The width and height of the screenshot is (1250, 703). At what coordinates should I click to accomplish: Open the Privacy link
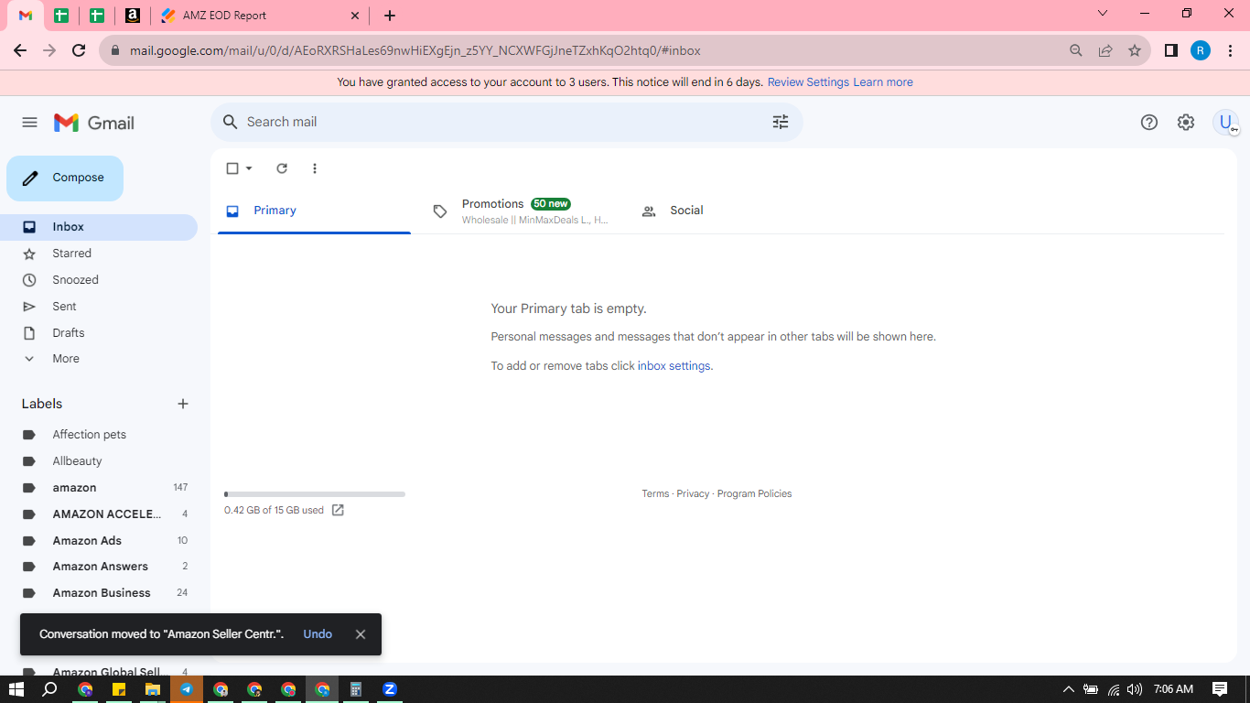coord(693,494)
